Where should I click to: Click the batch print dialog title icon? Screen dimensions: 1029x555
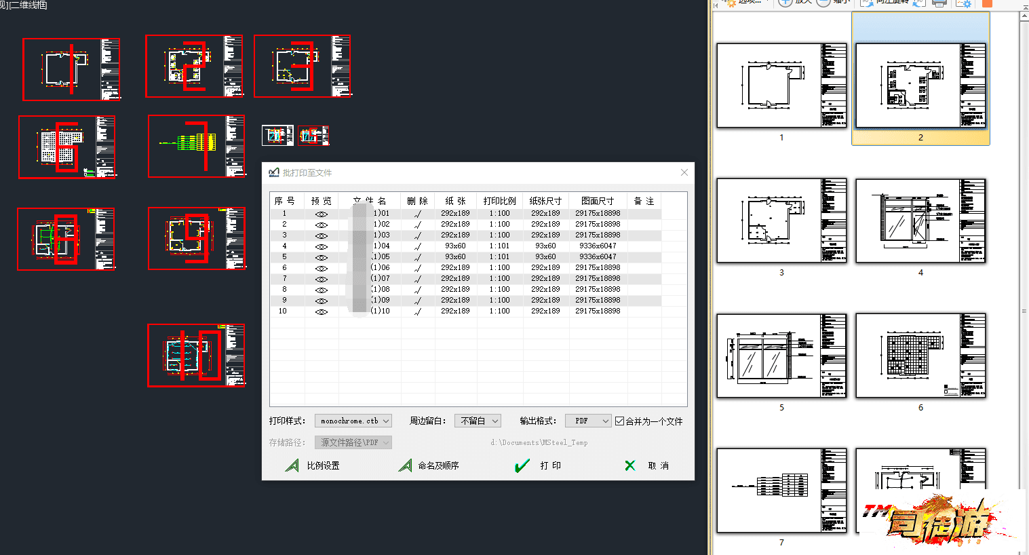(274, 172)
